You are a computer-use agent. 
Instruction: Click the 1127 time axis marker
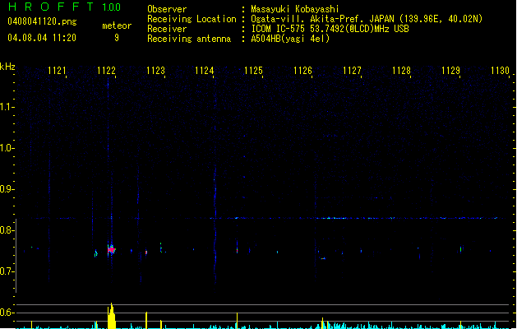352,70
